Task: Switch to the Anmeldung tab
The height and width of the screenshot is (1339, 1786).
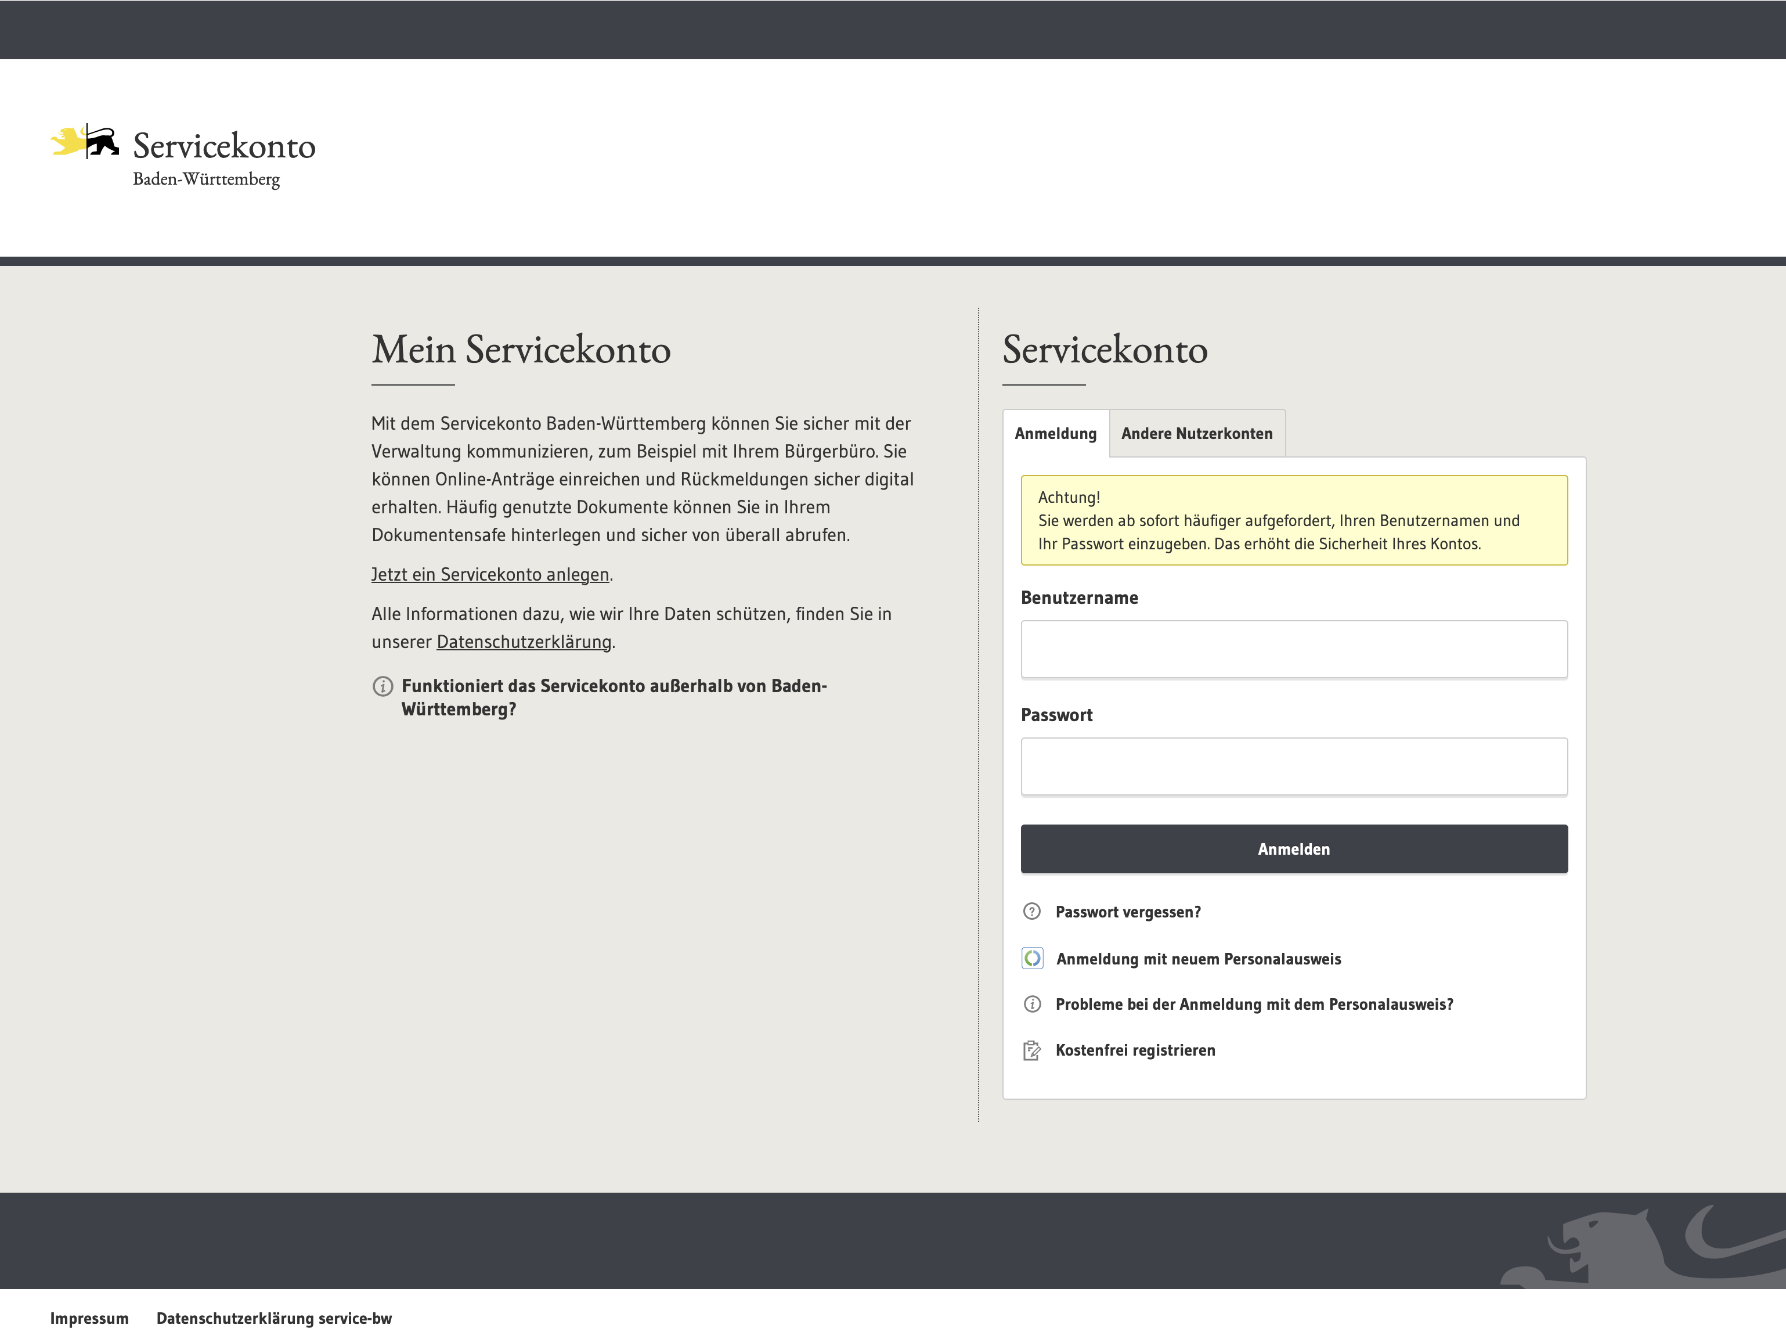Action: [x=1056, y=434]
